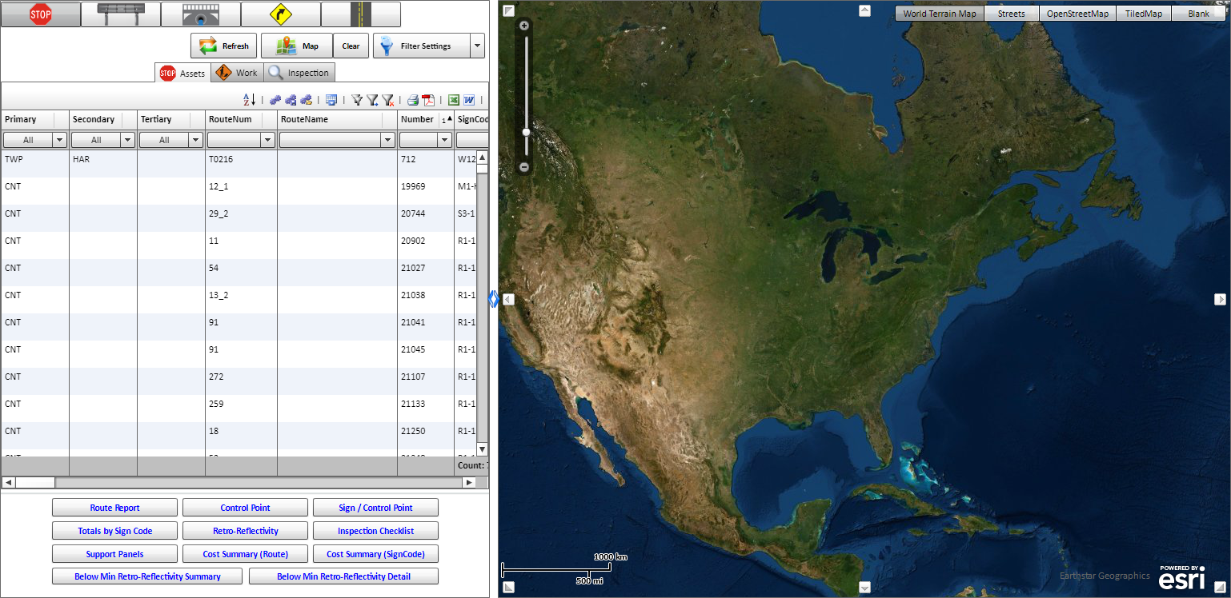The image size is (1231, 598).
Task: Pan the map right with arrow
Action: point(1220,299)
